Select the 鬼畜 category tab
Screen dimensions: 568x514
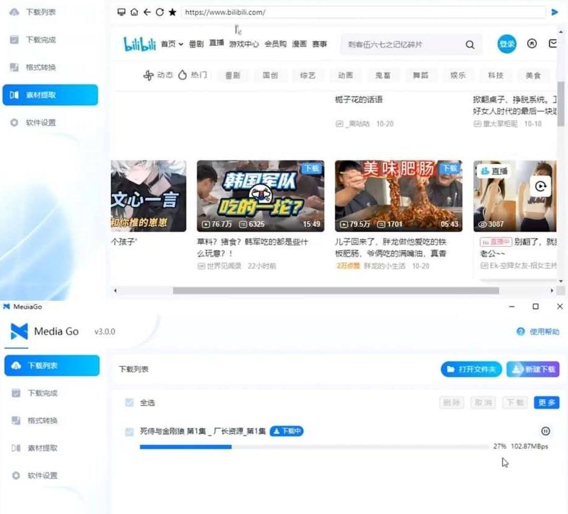(x=383, y=75)
